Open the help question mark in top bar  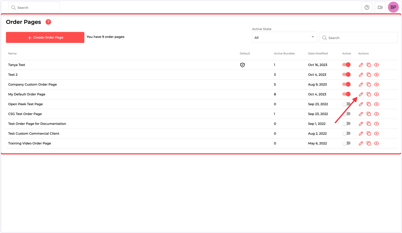click(367, 7)
